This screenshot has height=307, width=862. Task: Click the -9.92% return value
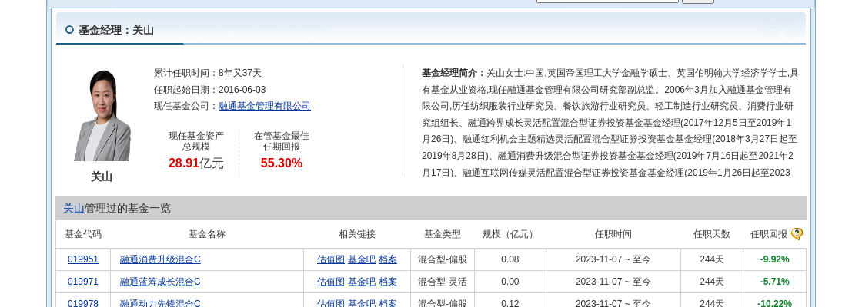[774, 259]
